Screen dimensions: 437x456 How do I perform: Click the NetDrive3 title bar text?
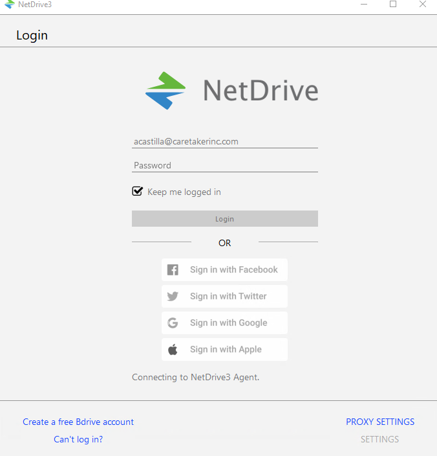[x=36, y=5]
